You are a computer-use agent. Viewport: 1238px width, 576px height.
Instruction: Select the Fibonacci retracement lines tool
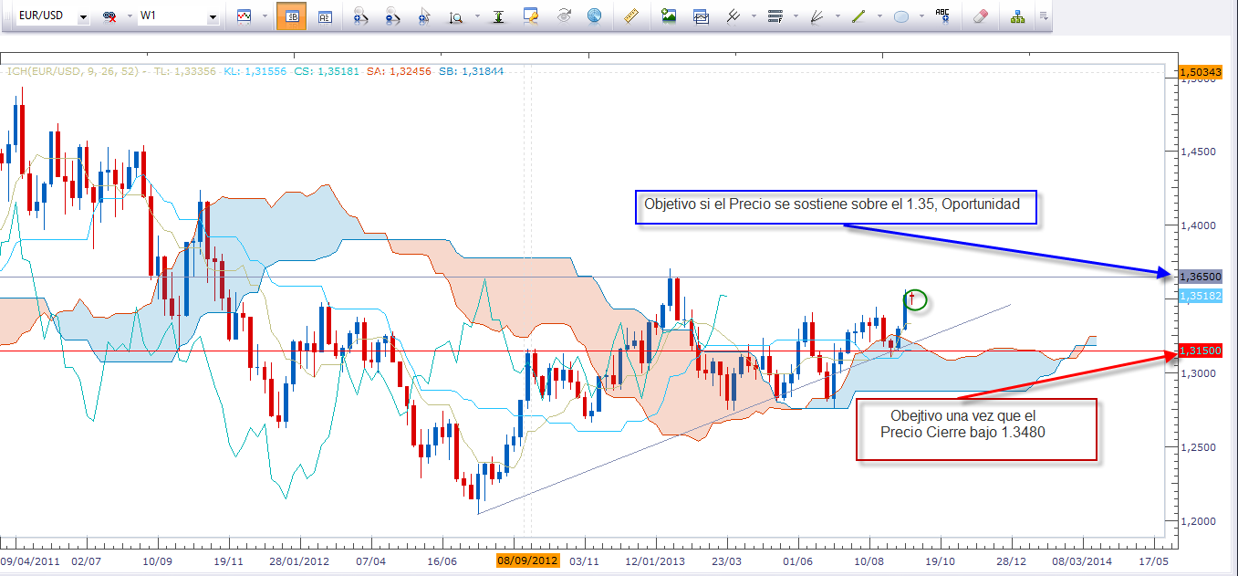coord(776,16)
